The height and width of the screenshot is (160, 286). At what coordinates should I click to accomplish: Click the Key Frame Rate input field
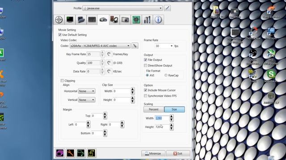tap(93, 54)
